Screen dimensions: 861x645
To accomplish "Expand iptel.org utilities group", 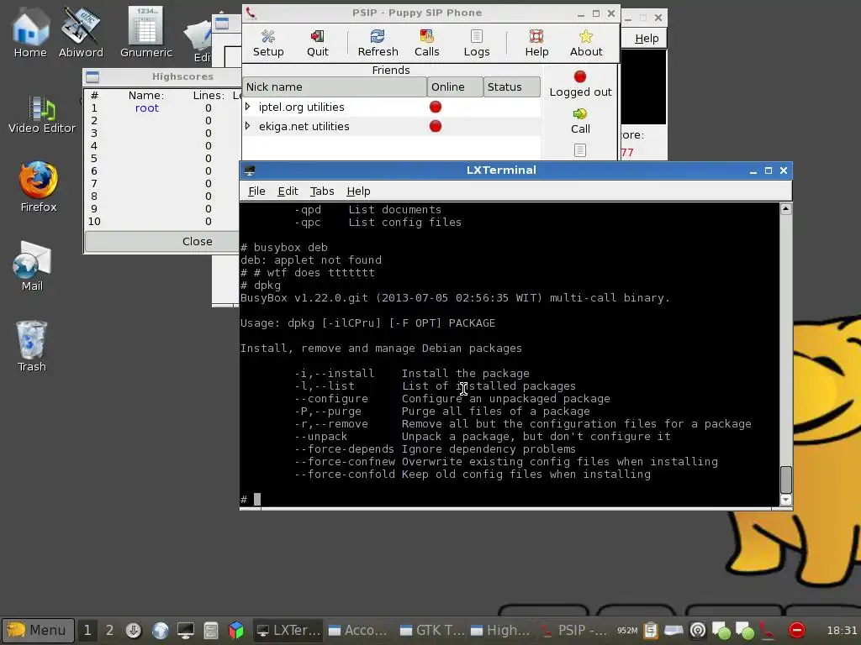I will [248, 107].
